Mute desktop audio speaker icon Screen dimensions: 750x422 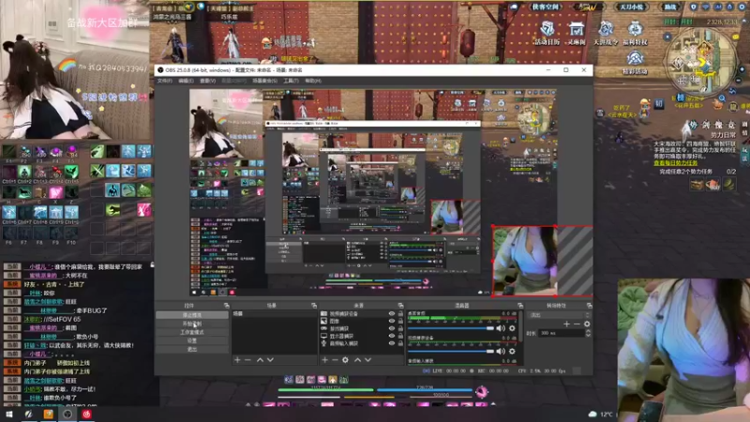point(501,329)
